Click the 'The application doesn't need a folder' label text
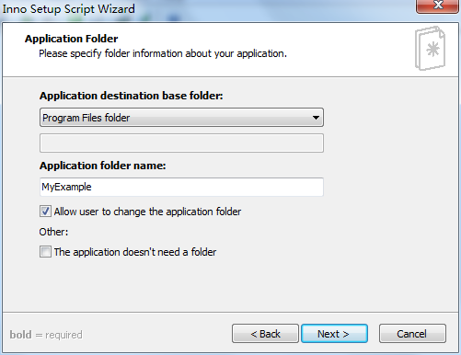The image size is (461, 355). (x=135, y=252)
